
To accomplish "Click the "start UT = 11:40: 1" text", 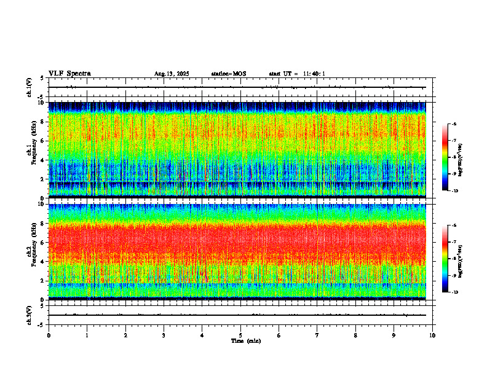I will [297, 74].
